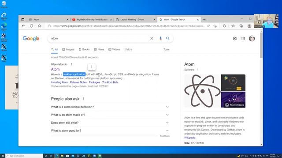Open File Explorer from the taskbar

click(62, 156)
